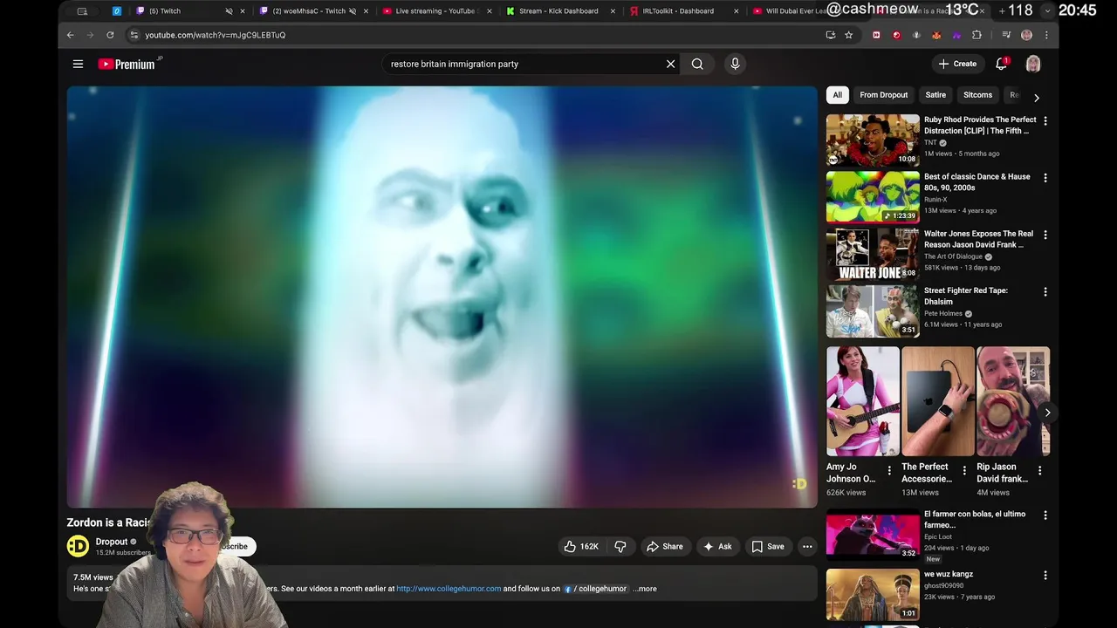1117x628 pixels.
Task: Open the Dropout channel name link
Action: pyautogui.click(x=112, y=542)
